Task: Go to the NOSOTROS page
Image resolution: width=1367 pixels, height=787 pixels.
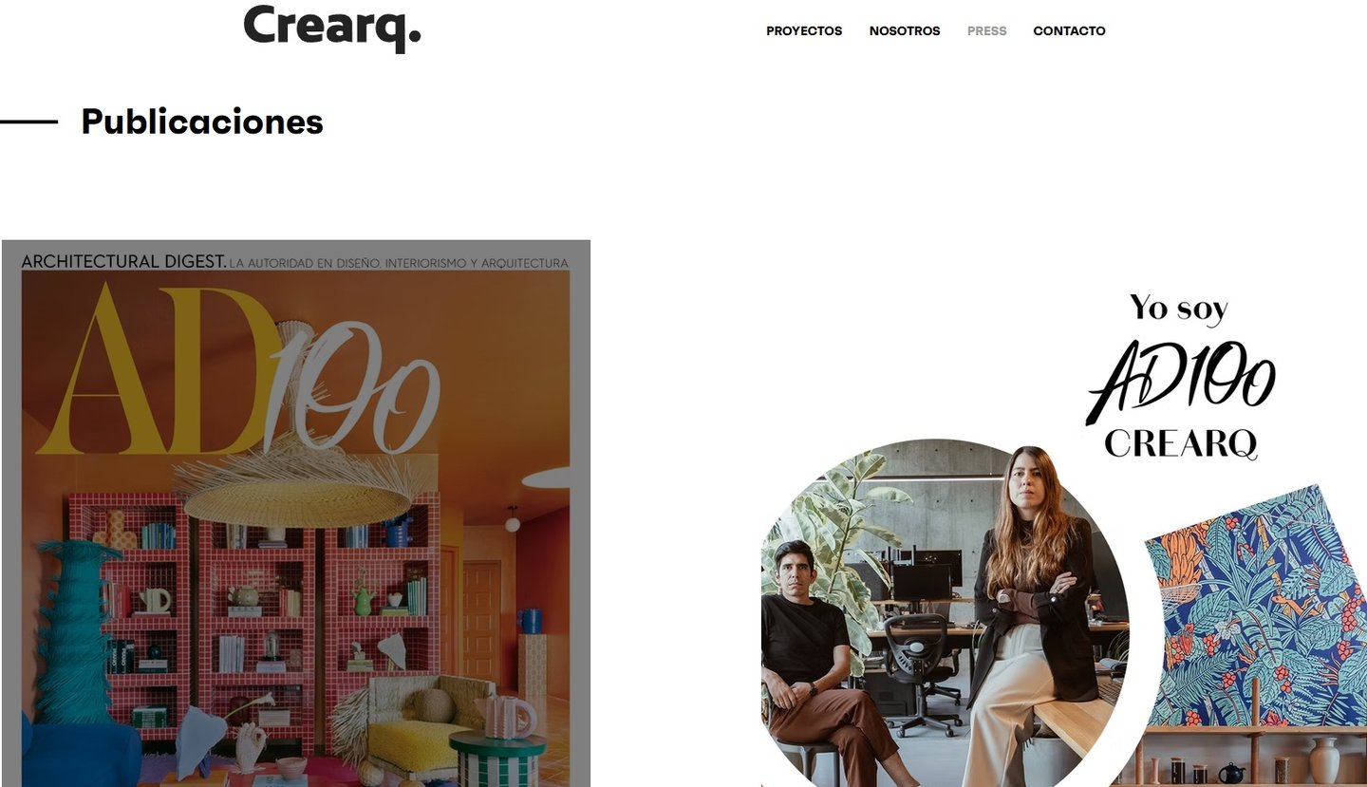Action: tap(905, 31)
